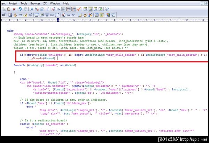Open the ZC menu

point(45,3)
